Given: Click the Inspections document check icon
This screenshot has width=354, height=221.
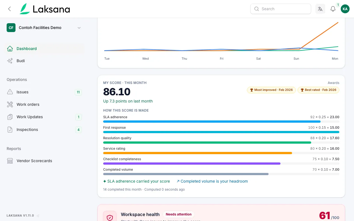Looking at the screenshot, I should [10, 130].
